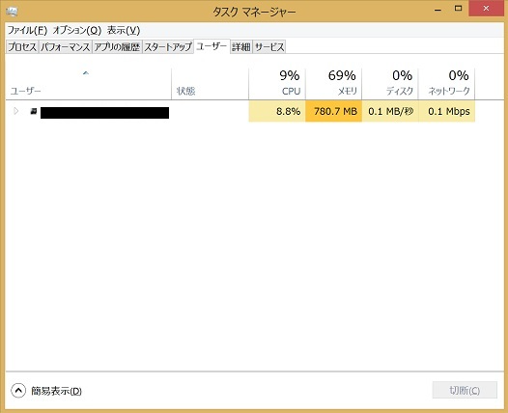Click the 8.8% CPU value cell
508x413 pixels.
pyautogui.click(x=277, y=111)
